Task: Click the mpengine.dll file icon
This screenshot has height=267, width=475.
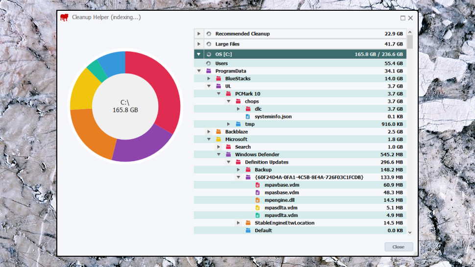Action: pyautogui.click(x=258, y=200)
